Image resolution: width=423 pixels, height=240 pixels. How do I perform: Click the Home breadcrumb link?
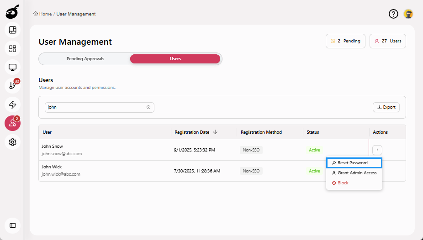(45, 14)
